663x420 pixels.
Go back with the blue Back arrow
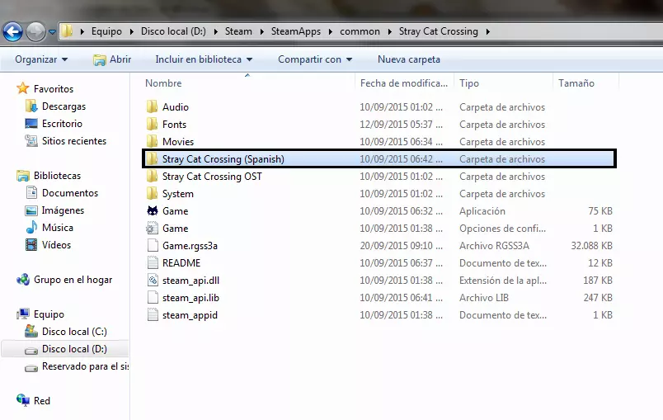pyautogui.click(x=12, y=31)
